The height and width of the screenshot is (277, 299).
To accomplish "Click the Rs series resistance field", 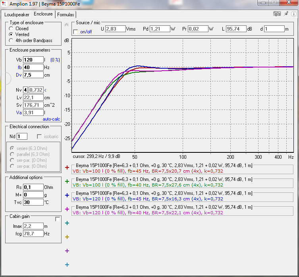I will coord(33,187).
